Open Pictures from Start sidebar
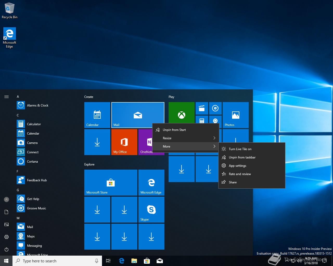Screen dimensions: 333x266 pos(7,224)
